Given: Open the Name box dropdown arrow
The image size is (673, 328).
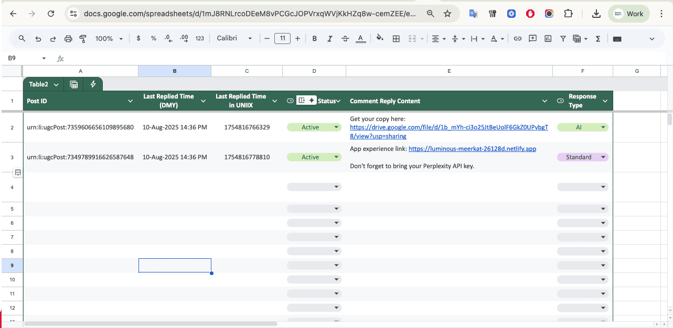Looking at the screenshot, I should pos(44,58).
